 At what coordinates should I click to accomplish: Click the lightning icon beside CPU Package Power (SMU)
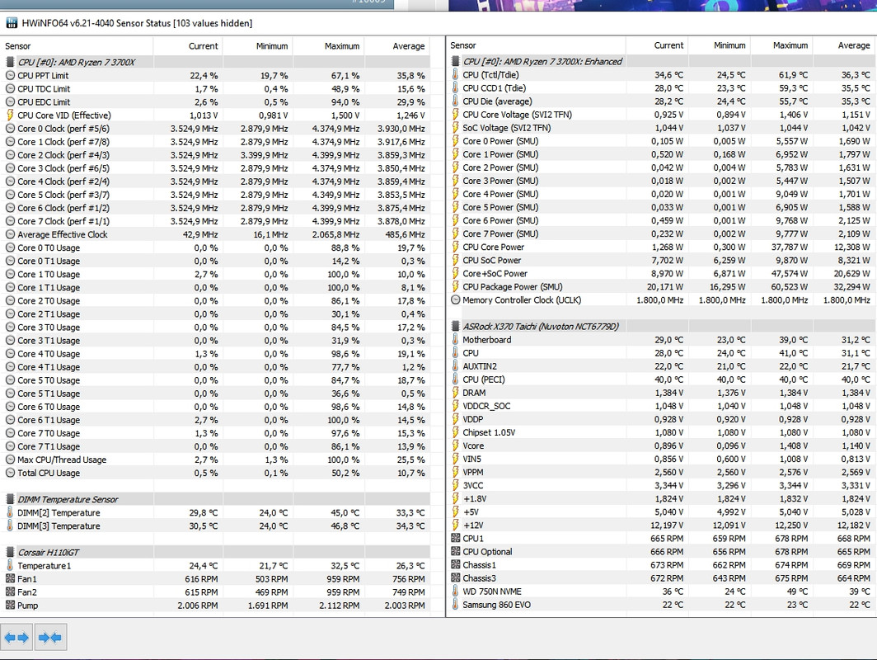pyautogui.click(x=455, y=286)
